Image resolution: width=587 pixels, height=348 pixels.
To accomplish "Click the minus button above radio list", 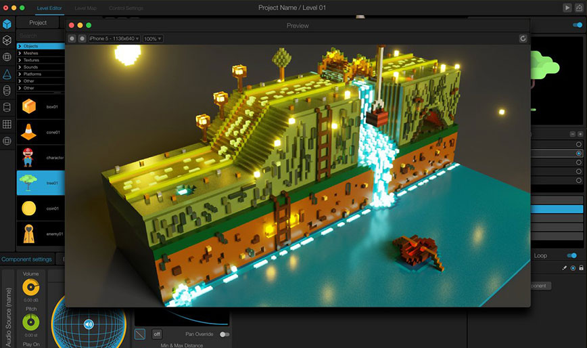I will tap(572, 134).
